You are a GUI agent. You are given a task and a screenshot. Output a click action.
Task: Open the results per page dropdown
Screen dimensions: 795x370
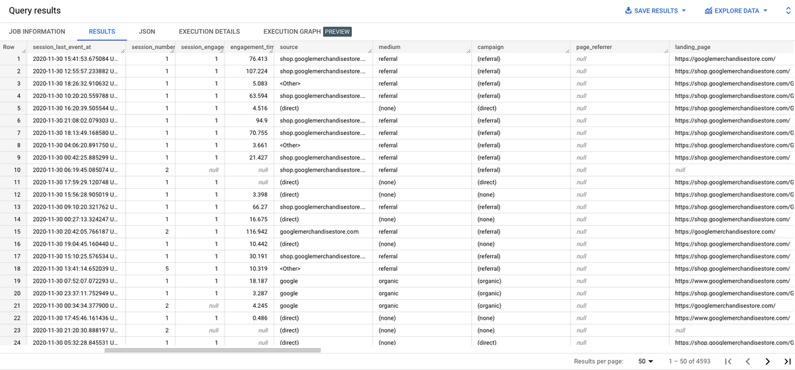(646, 361)
